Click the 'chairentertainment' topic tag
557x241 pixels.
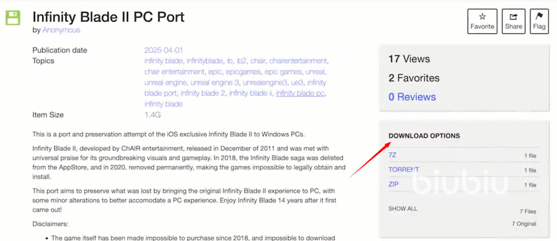(x=298, y=61)
